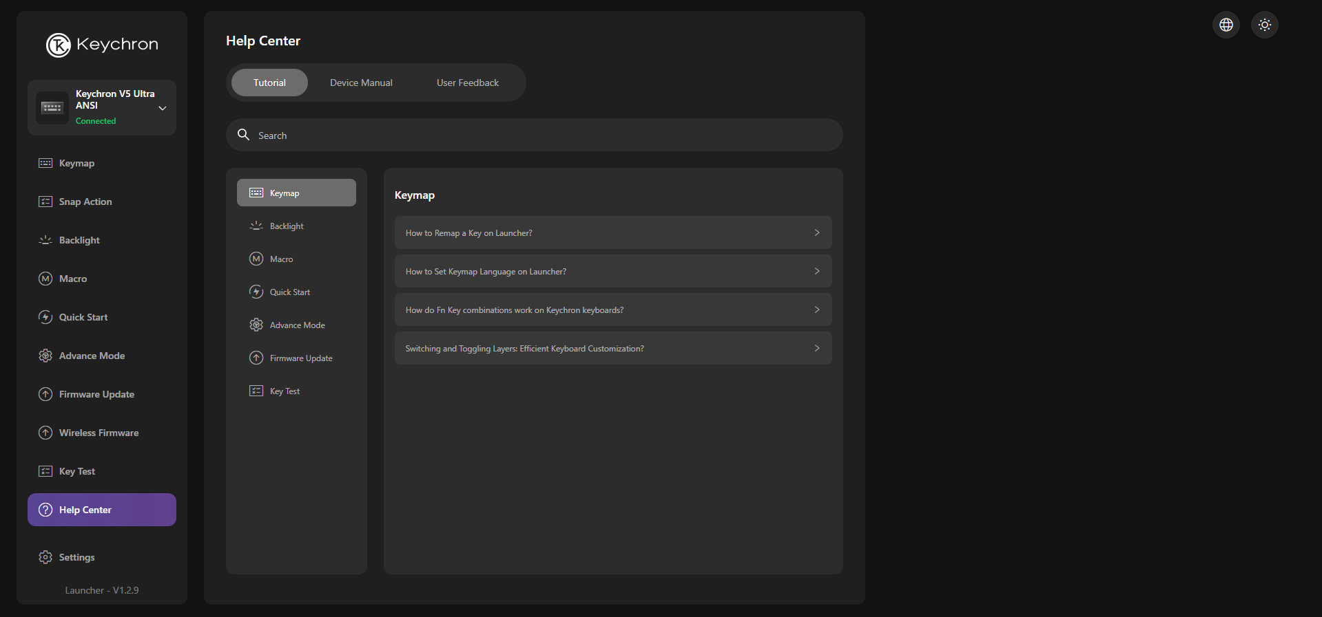Image resolution: width=1322 pixels, height=617 pixels.
Task: Click the Keychron logo icon
Action: tap(59, 45)
